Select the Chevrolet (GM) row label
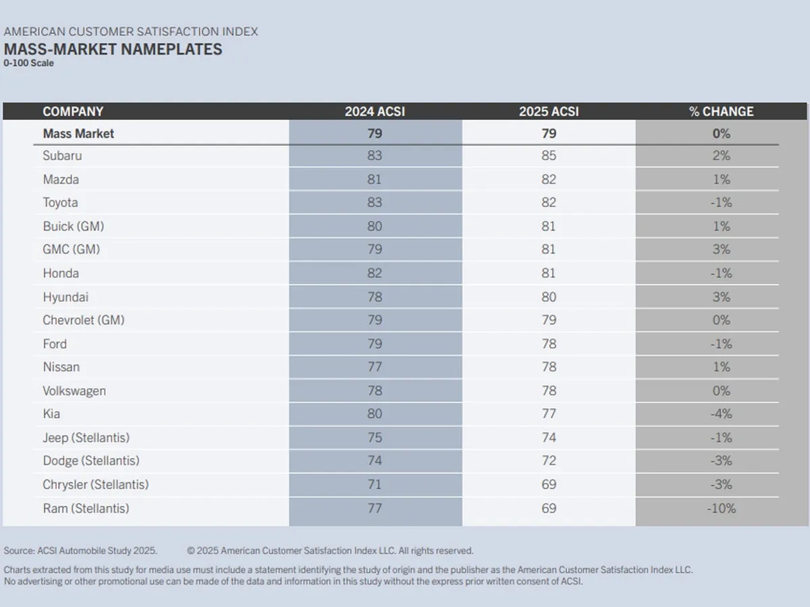This screenshot has width=810, height=607. click(84, 320)
